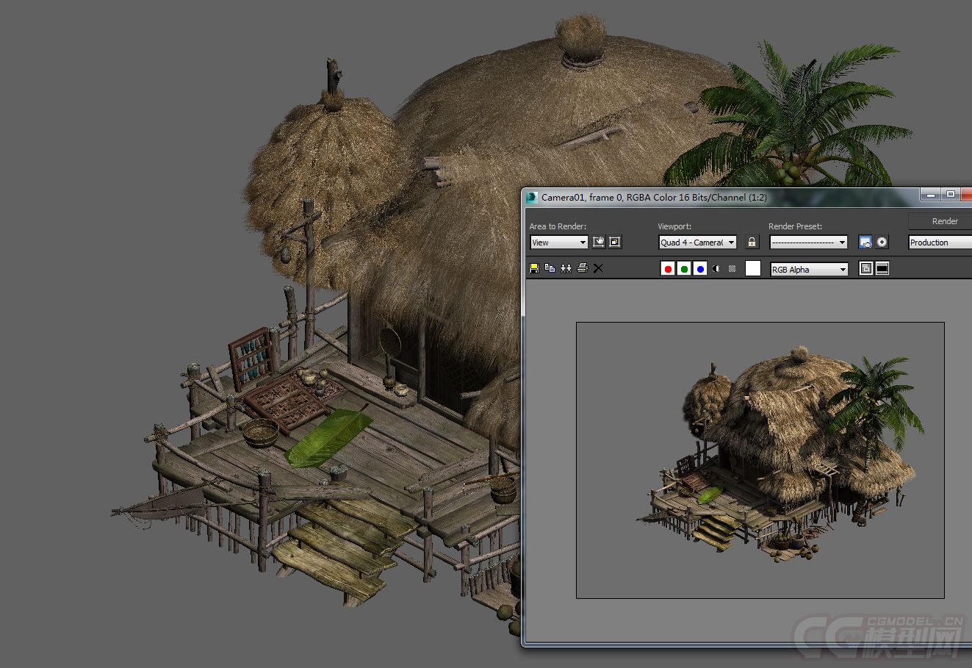
Task: Open the Render Preset dropdown
Action: click(808, 243)
